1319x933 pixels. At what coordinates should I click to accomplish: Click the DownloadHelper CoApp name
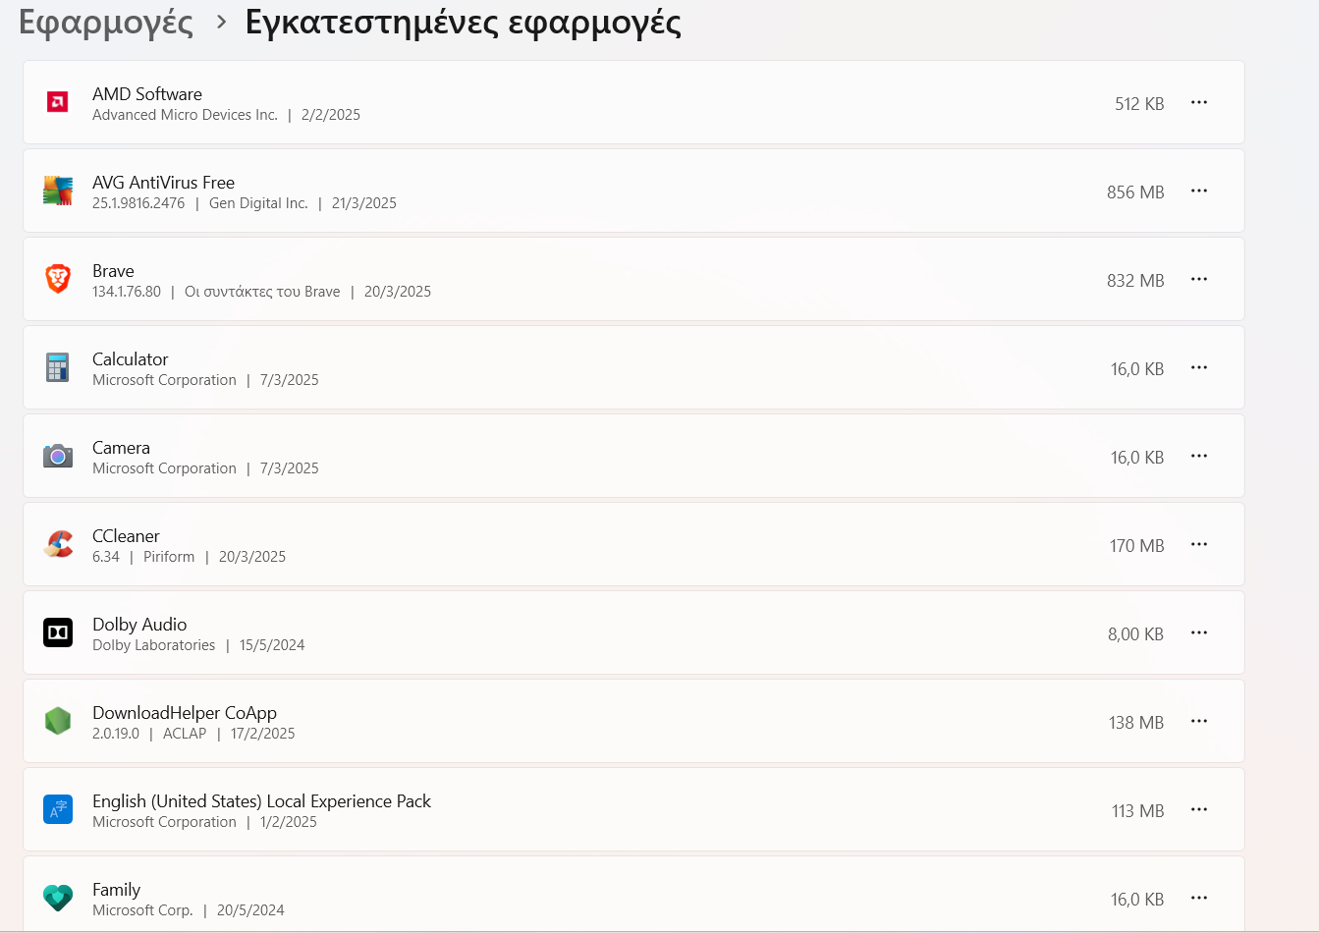tap(185, 713)
